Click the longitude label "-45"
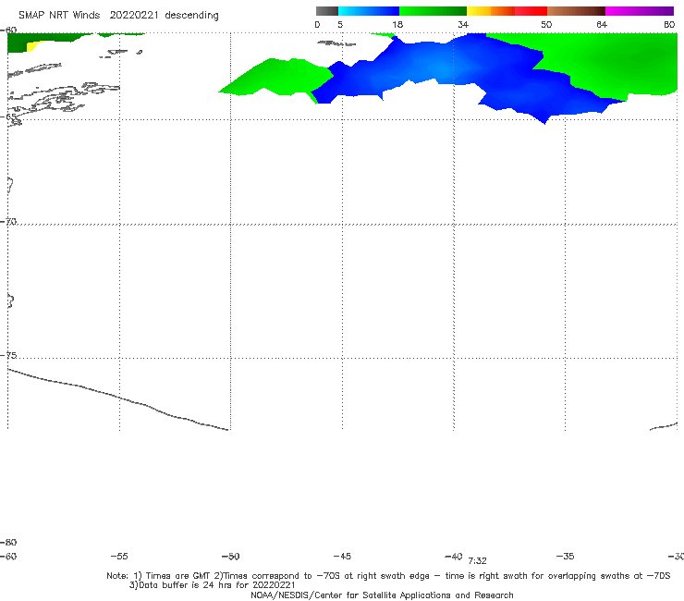Viewport: 684px width, 601px height. point(342,557)
